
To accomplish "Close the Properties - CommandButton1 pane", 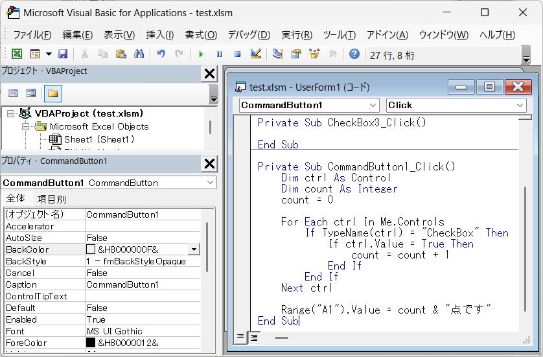I will [x=209, y=163].
